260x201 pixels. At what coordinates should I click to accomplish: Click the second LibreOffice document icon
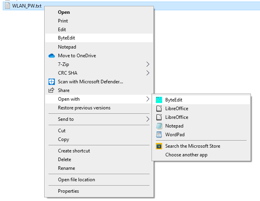159,117
